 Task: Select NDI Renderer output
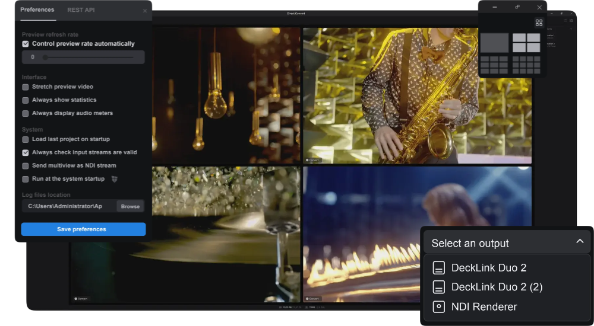507,306
